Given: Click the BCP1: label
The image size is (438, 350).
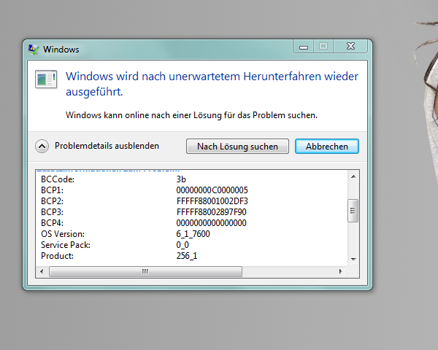Looking at the screenshot, I should point(53,190).
